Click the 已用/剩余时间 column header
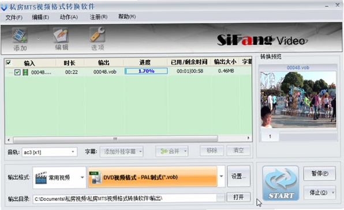Image resolution: width=344 pixels, height=210 pixels. pos(189,62)
